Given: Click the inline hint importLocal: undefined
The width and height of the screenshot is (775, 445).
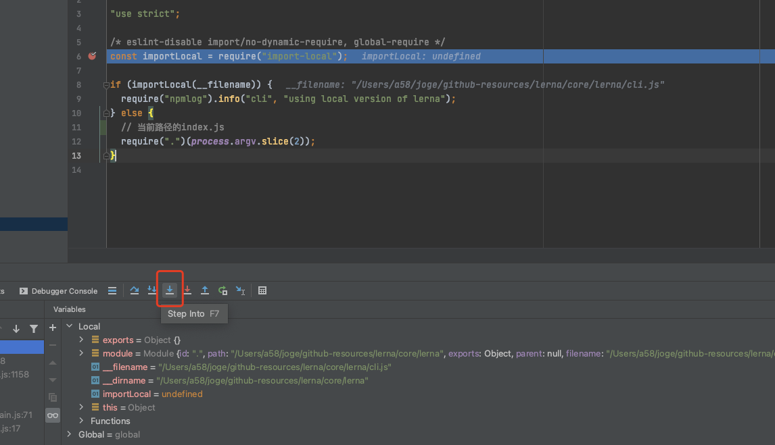Looking at the screenshot, I should [421, 56].
